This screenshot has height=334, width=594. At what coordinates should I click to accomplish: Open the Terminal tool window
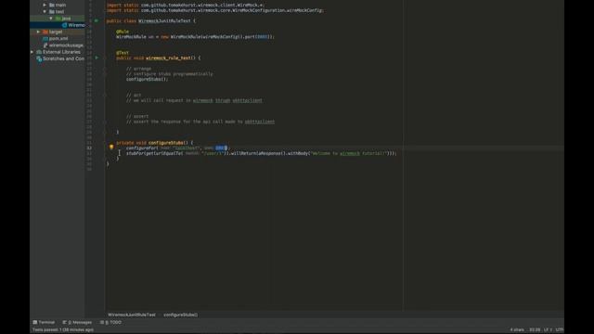click(44, 322)
